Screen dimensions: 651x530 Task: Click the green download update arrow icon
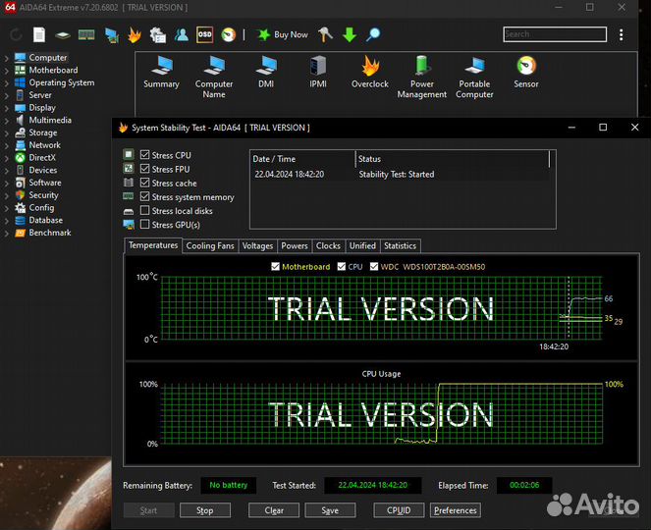[350, 35]
